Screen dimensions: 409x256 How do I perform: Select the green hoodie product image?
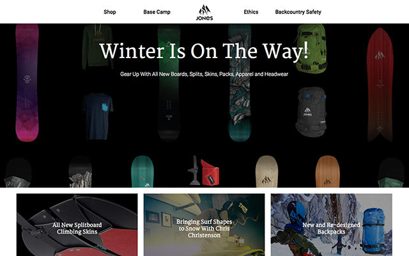(x=98, y=47)
